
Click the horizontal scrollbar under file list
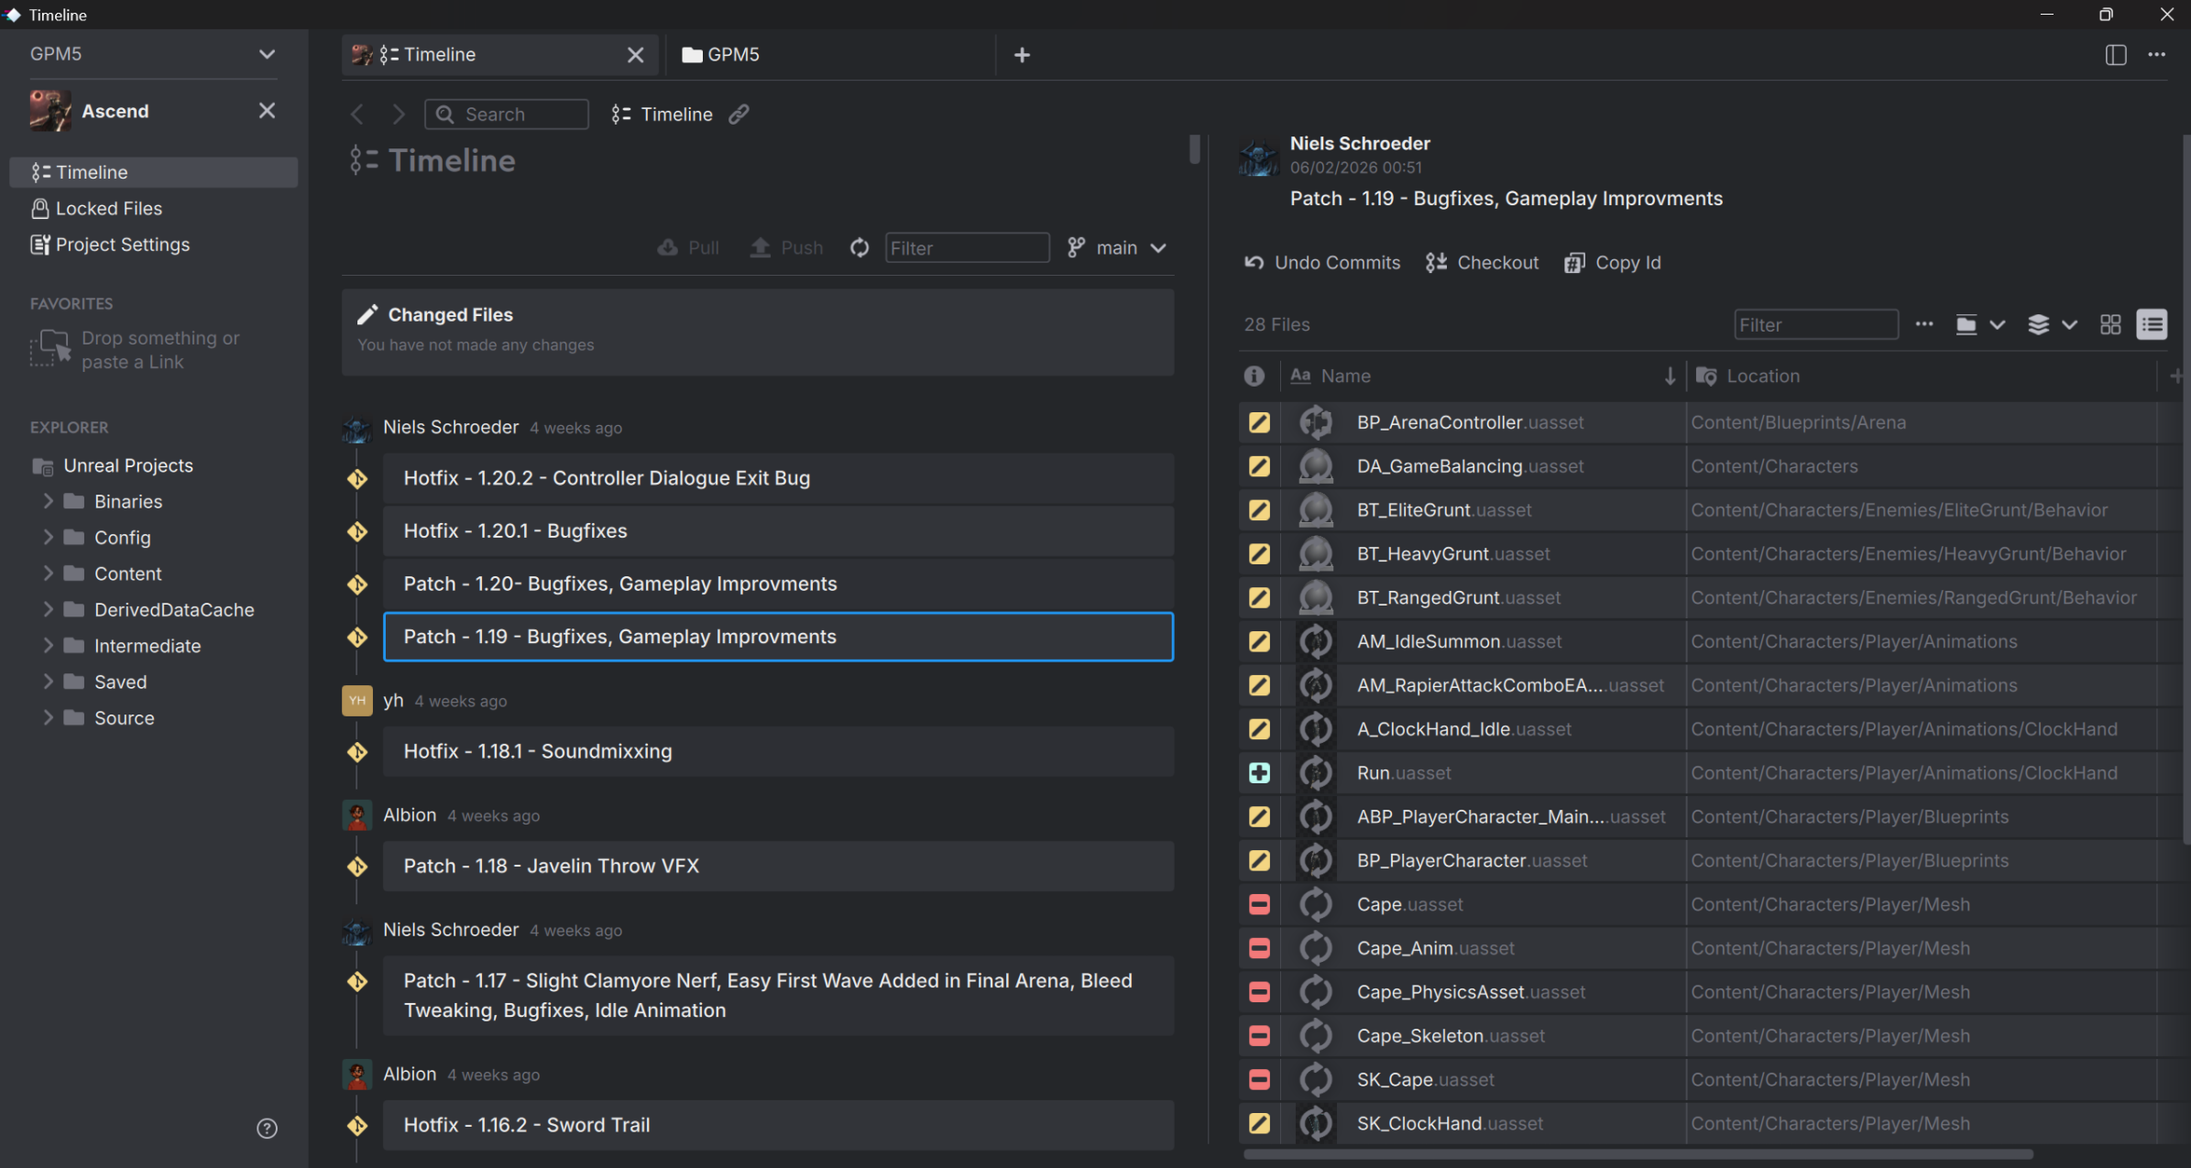[1638, 1154]
